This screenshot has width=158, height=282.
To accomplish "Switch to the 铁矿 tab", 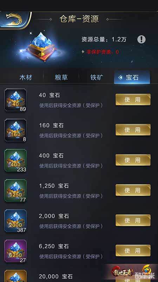I will click(x=97, y=78).
